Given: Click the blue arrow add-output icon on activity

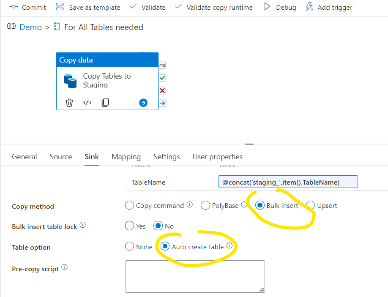Looking at the screenshot, I should coord(143,103).
